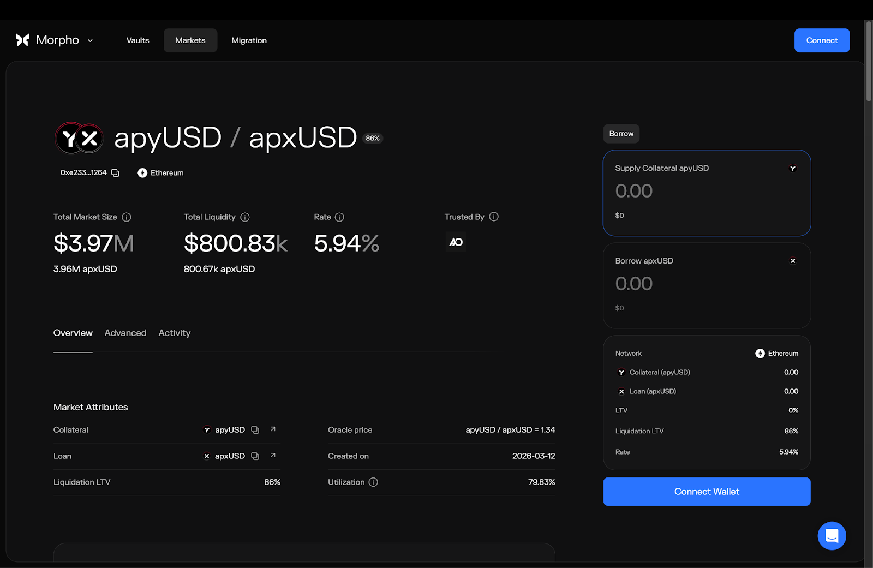Copy the apxUSD loan address
The width and height of the screenshot is (873, 568).
click(255, 456)
